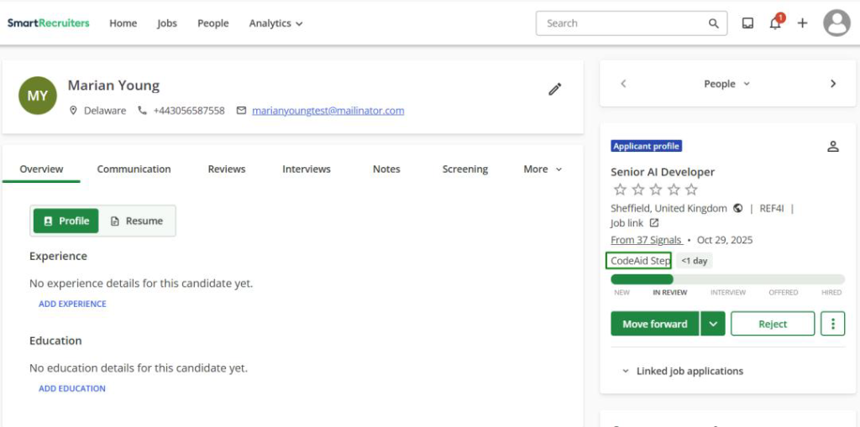This screenshot has width=860, height=427.
Task: Switch to Resume view toggle
Action: [137, 221]
